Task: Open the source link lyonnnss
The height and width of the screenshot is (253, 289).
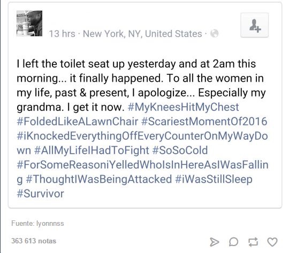Action: 50,224
